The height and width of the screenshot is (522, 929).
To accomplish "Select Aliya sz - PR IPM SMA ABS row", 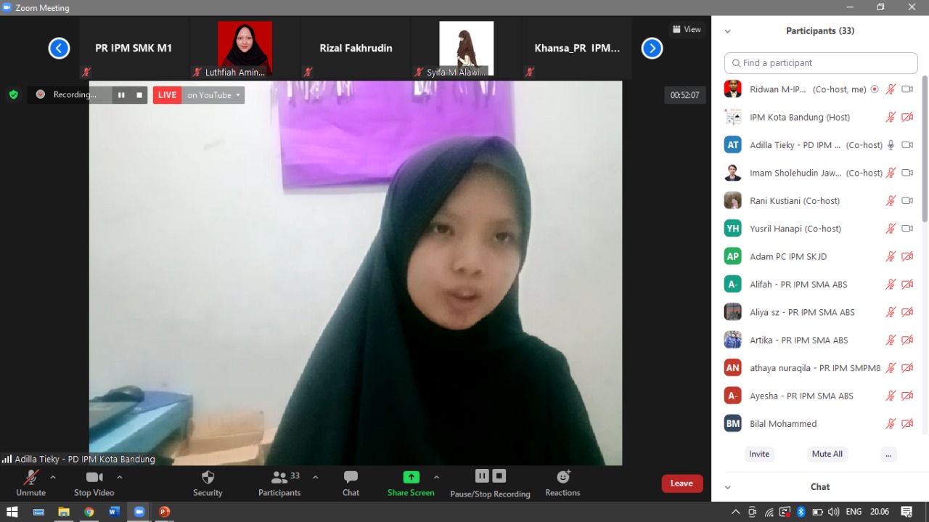I will click(821, 312).
